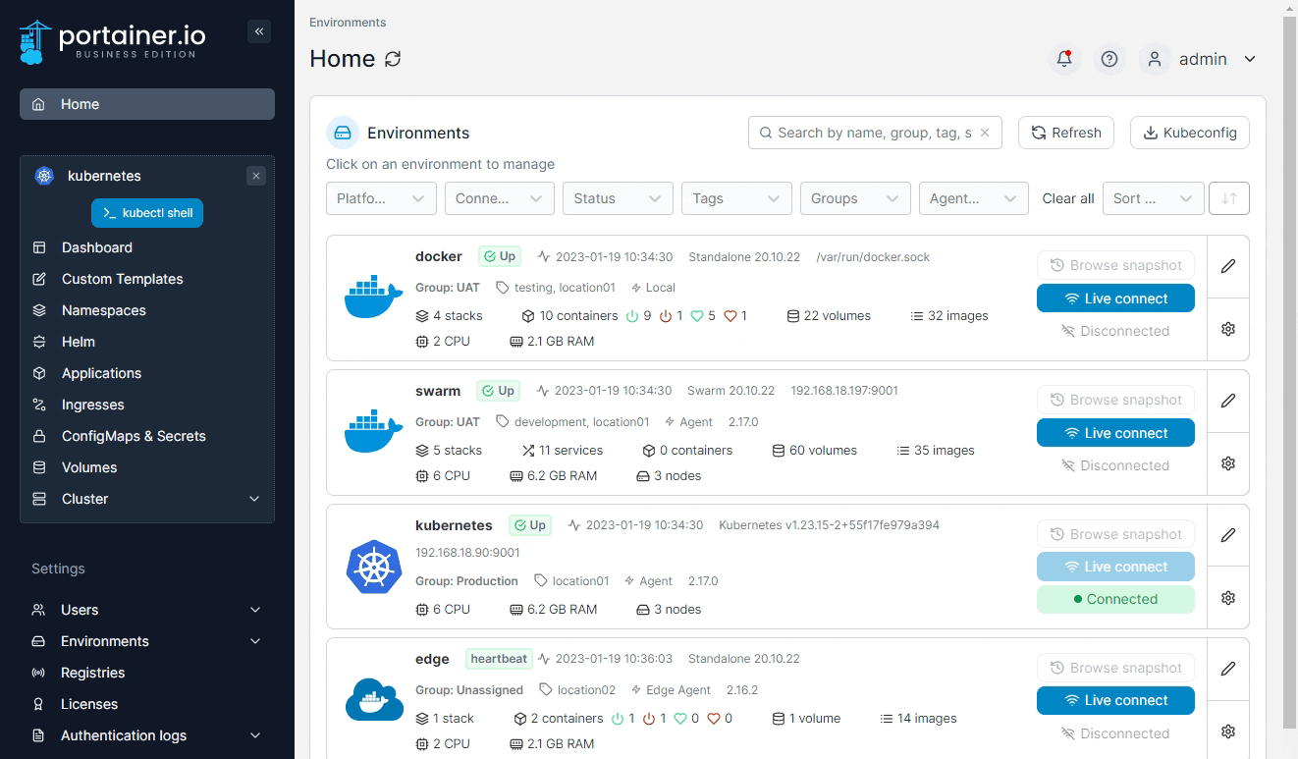Image resolution: width=1298 pixels, height=759 pixels.
Task: Edit the docker environment with pencil icon
Action: 1227,266
